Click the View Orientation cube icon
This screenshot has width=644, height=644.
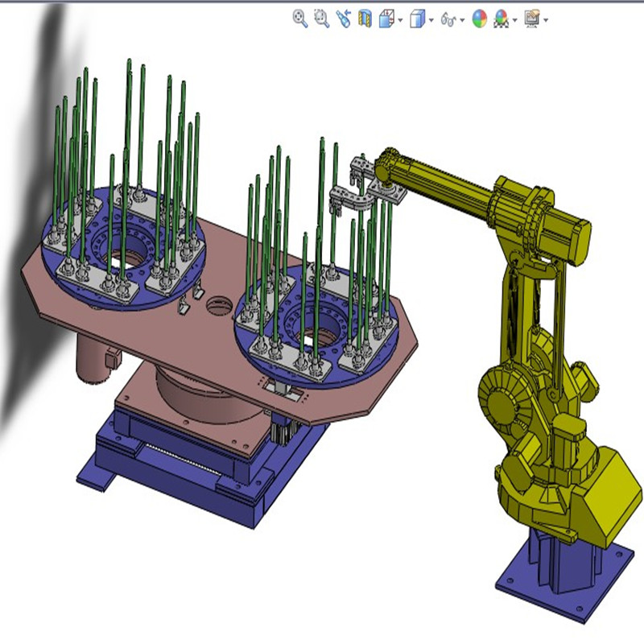click(386, 19)
